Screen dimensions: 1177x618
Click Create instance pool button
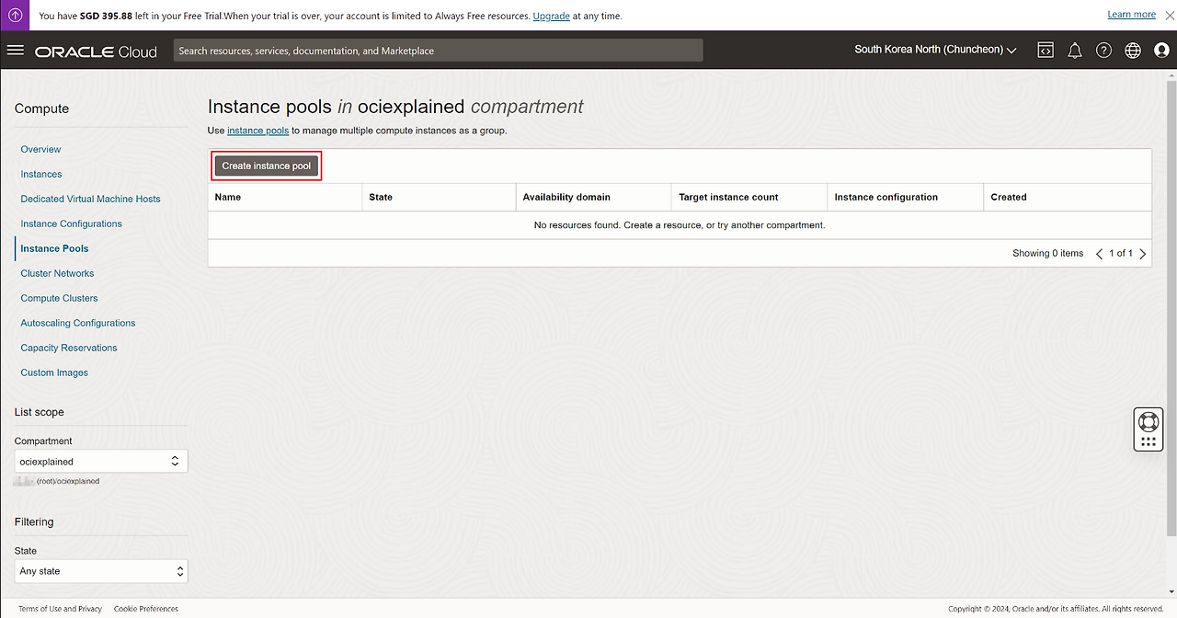[267, 166]
